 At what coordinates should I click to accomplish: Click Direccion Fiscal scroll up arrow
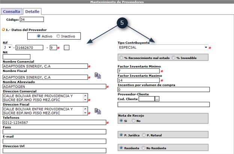tap(85, 109)
